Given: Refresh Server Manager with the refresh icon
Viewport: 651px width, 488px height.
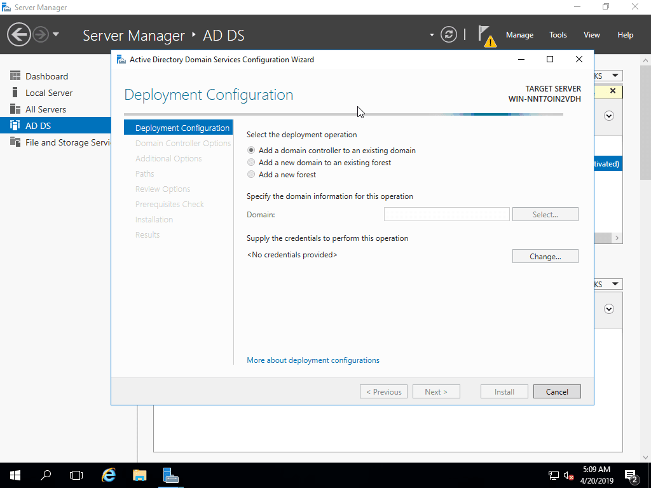Looking at the screenshot, I should tap(449, 34).
